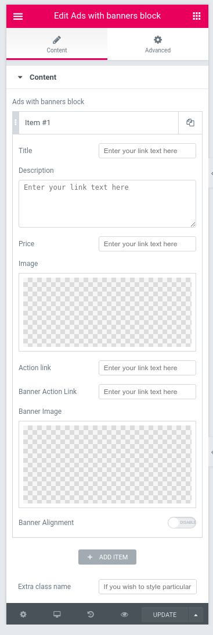The width and height of the screenshot is (213, 635).
Task: Focus the Title input field
Action: pyautogui.click(x=147, y=151)
